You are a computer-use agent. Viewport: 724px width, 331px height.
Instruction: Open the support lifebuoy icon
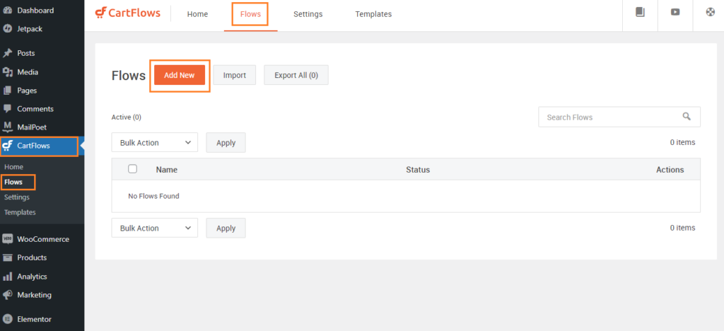(x=711, y=13)
